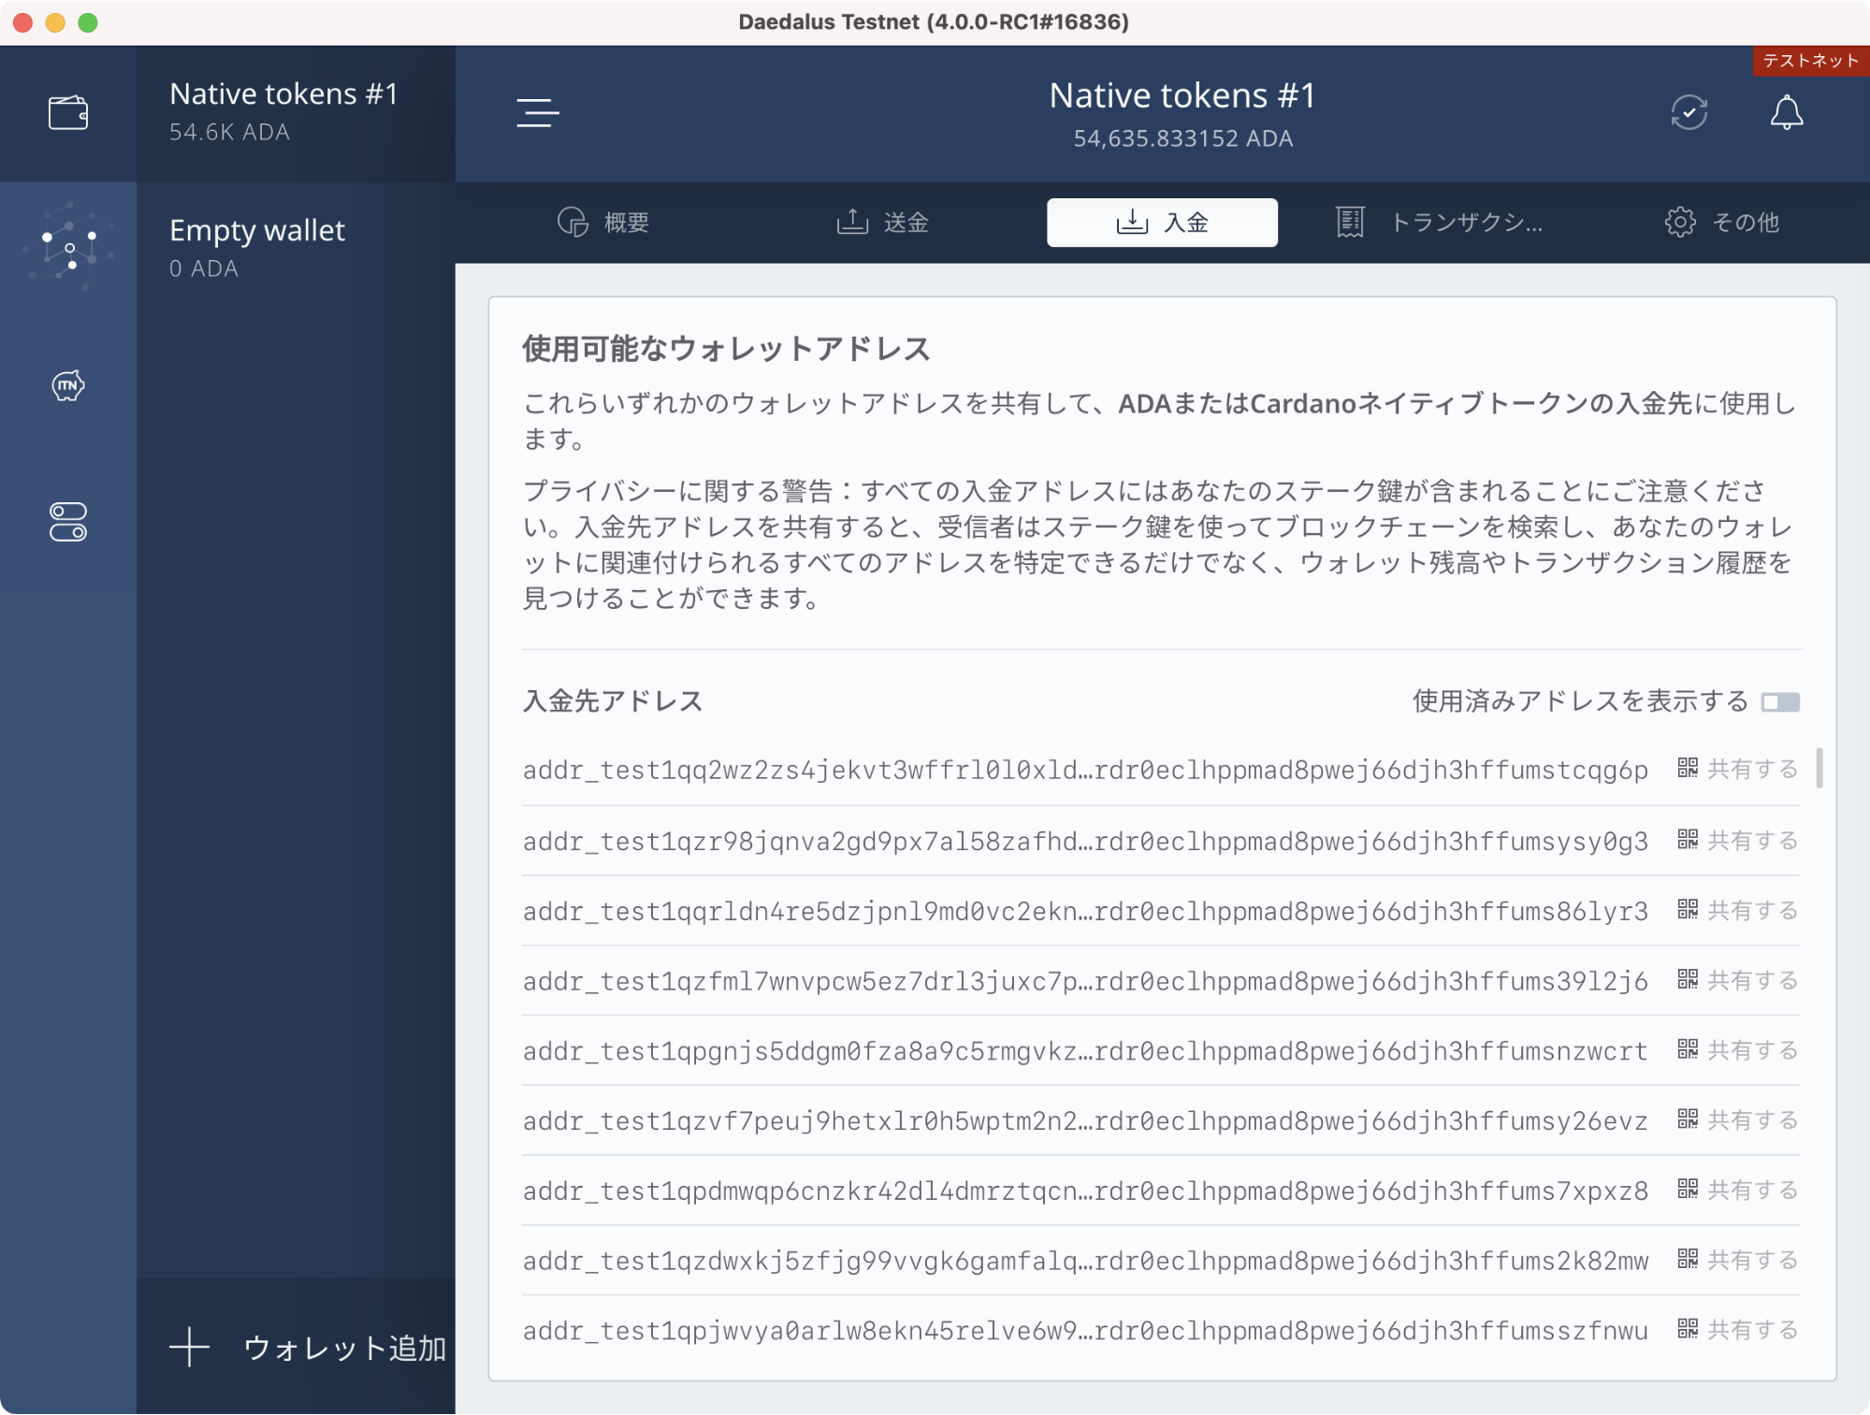Collapse the wallet list with hamburger icon

pos(538,113)
